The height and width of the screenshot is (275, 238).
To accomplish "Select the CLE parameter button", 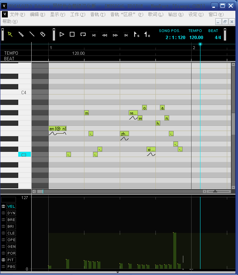I will coord(11,233).
